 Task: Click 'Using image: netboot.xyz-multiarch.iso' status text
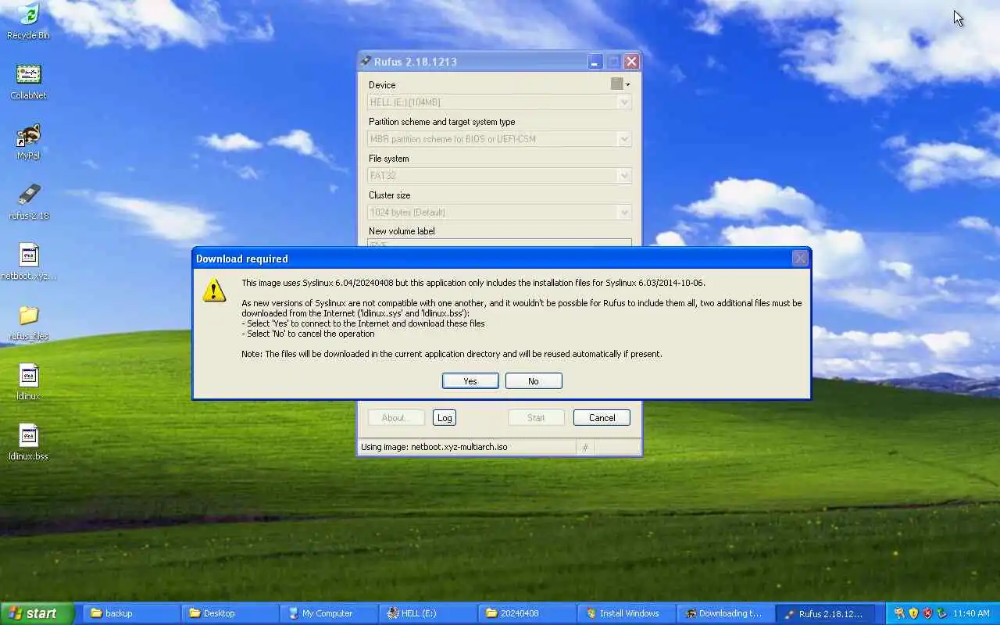(x=434, y=447)
